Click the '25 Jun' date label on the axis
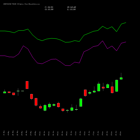Viewport: 140px width, 140px height. point(120,133)
